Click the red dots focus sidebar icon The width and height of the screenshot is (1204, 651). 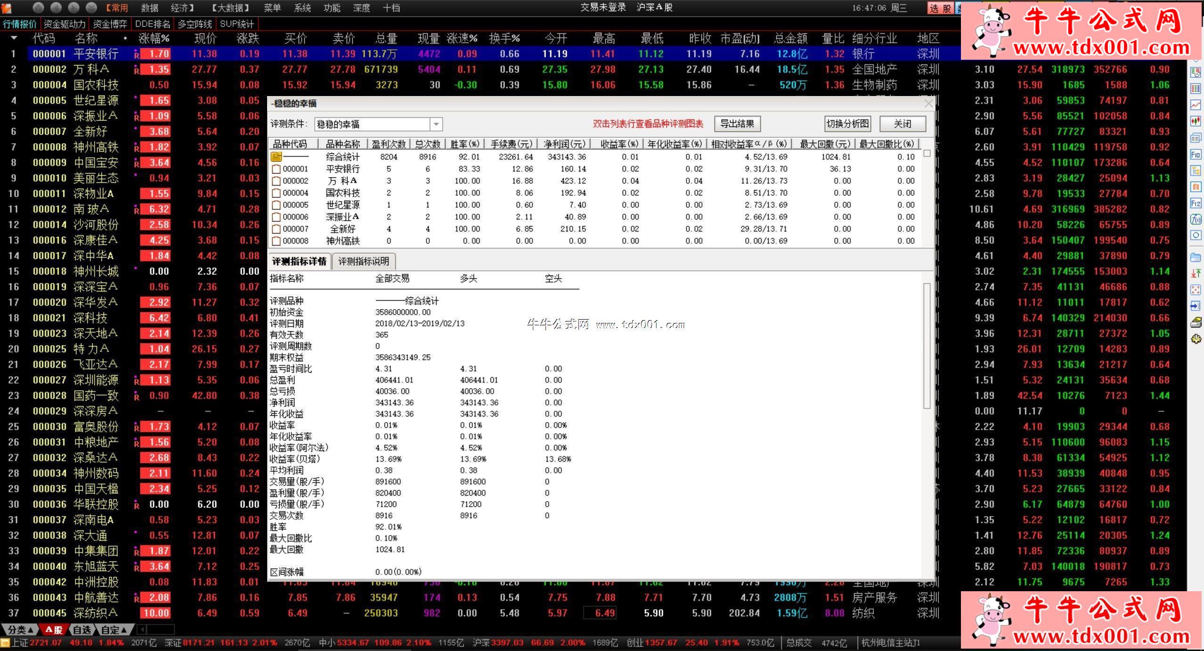(x=1196, y=290)
